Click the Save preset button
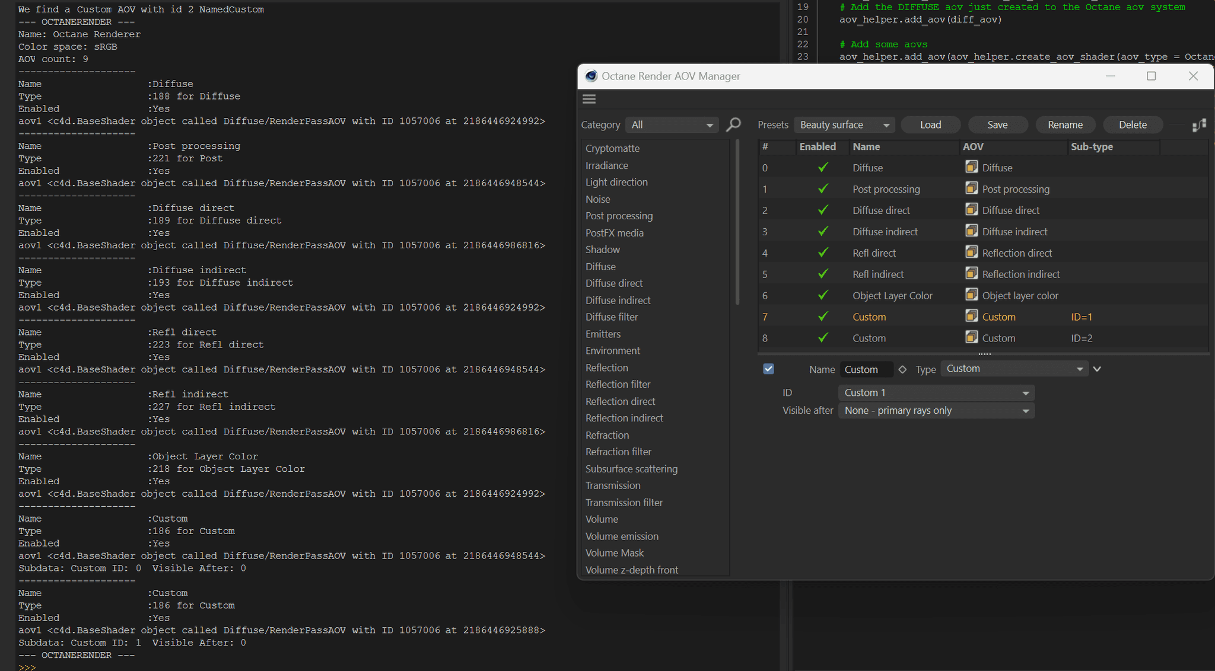The image size is (1215, 671). [x=997, y=125]
